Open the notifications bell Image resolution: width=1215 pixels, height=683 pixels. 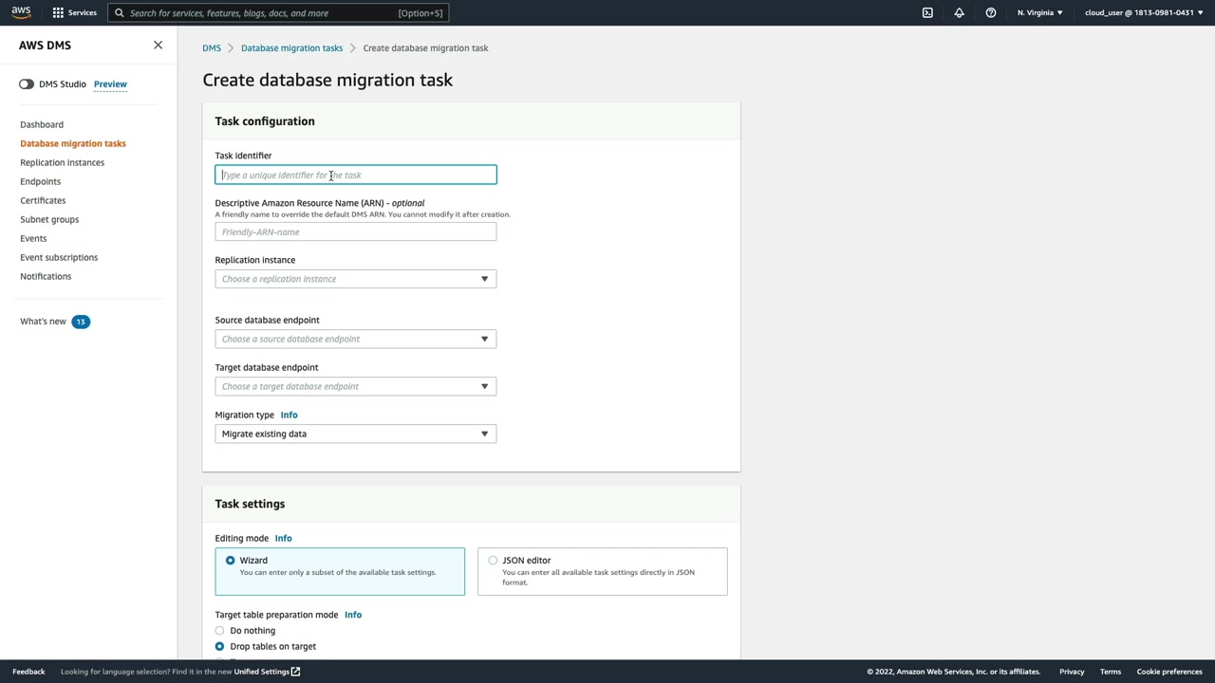coord(959,13)
